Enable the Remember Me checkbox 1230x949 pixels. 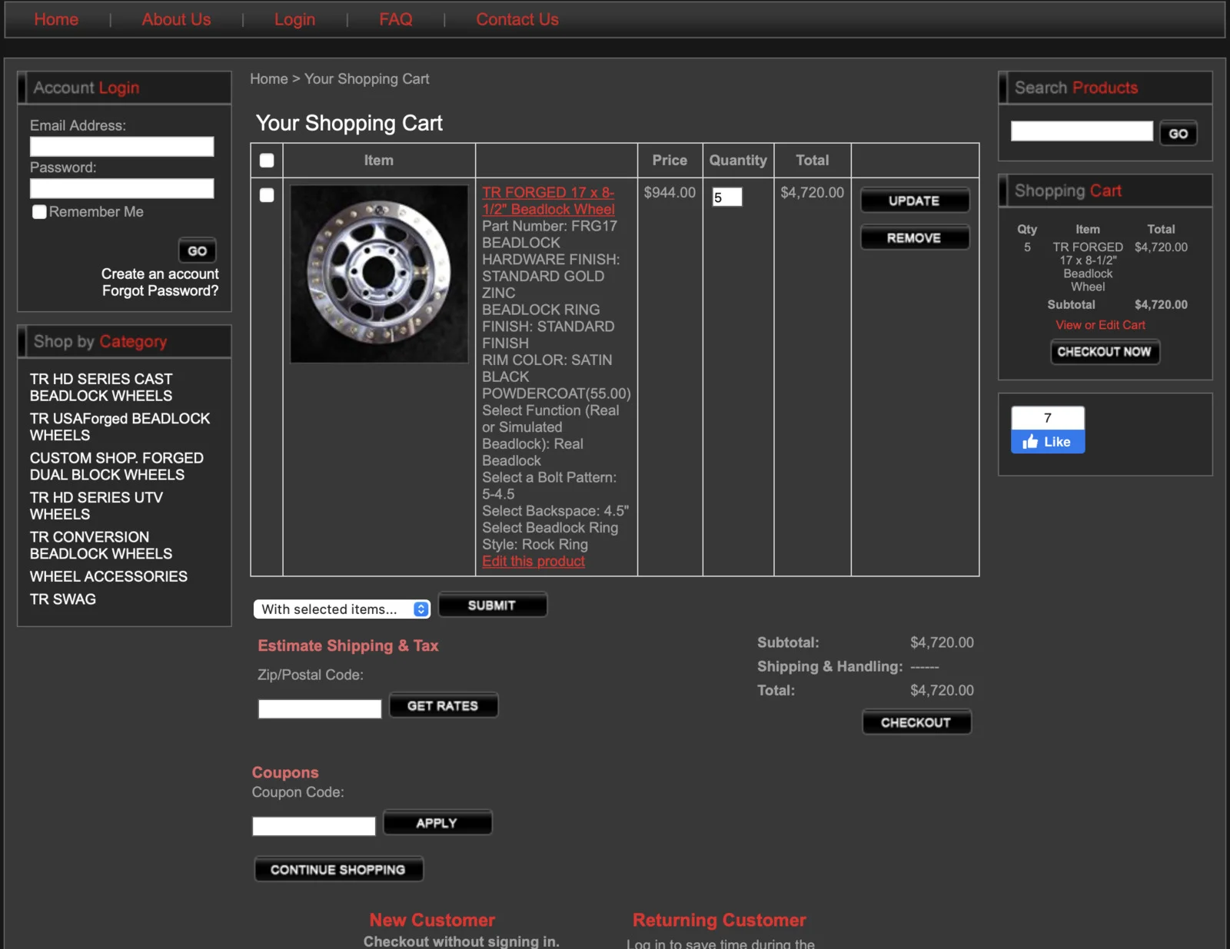(x=39, y=211)
